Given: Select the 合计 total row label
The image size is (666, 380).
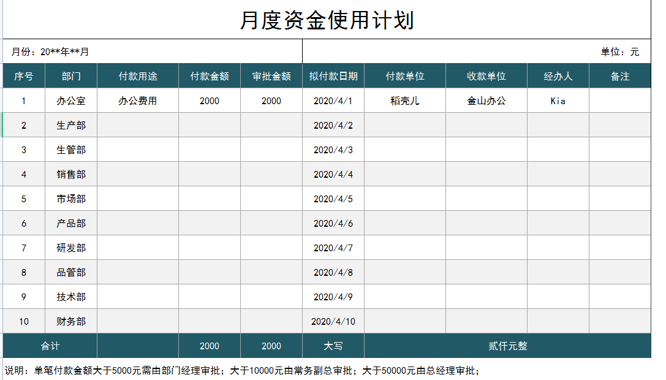Looking at the screenshot, I should (49, 345).
